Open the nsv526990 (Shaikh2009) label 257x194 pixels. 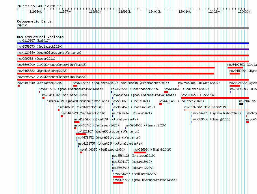[x=152, y=150]
